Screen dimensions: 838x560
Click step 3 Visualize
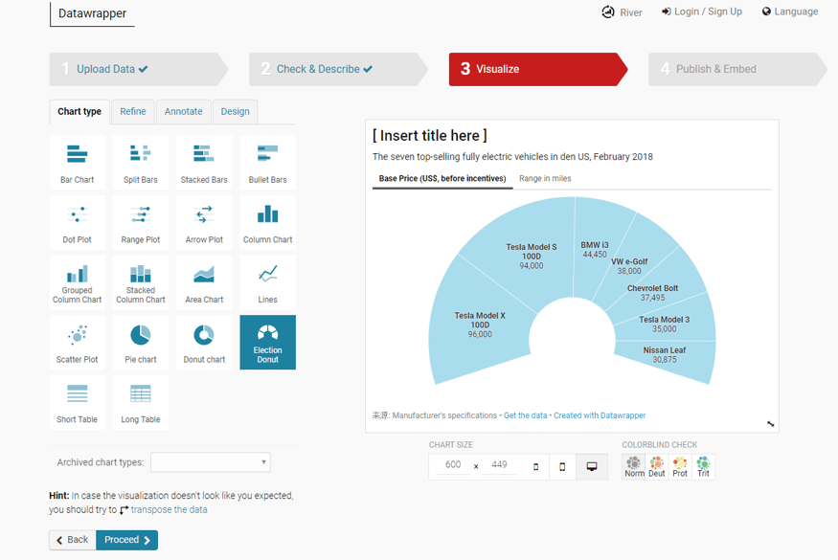pos(537,69)
